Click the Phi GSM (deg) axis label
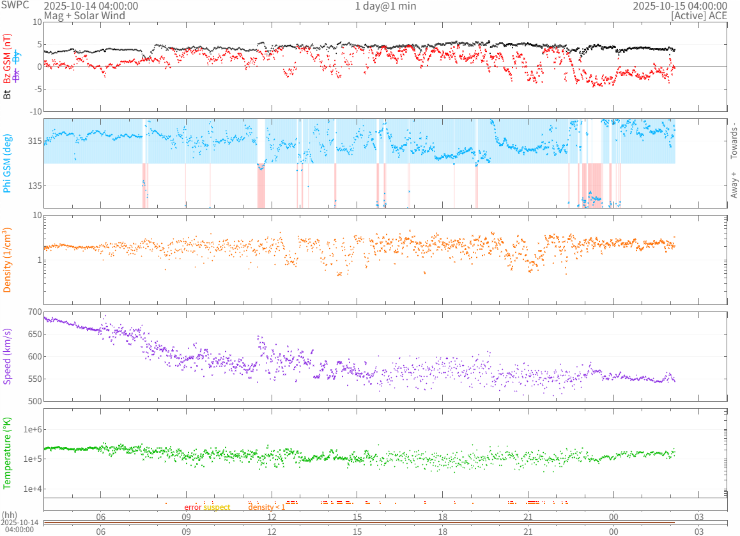The height and width of the screenshot is (536, 740). [x=8, y=163]
